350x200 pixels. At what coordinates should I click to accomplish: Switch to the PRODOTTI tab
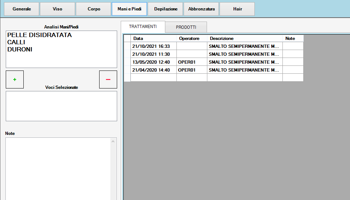click(x=186, y=27)
